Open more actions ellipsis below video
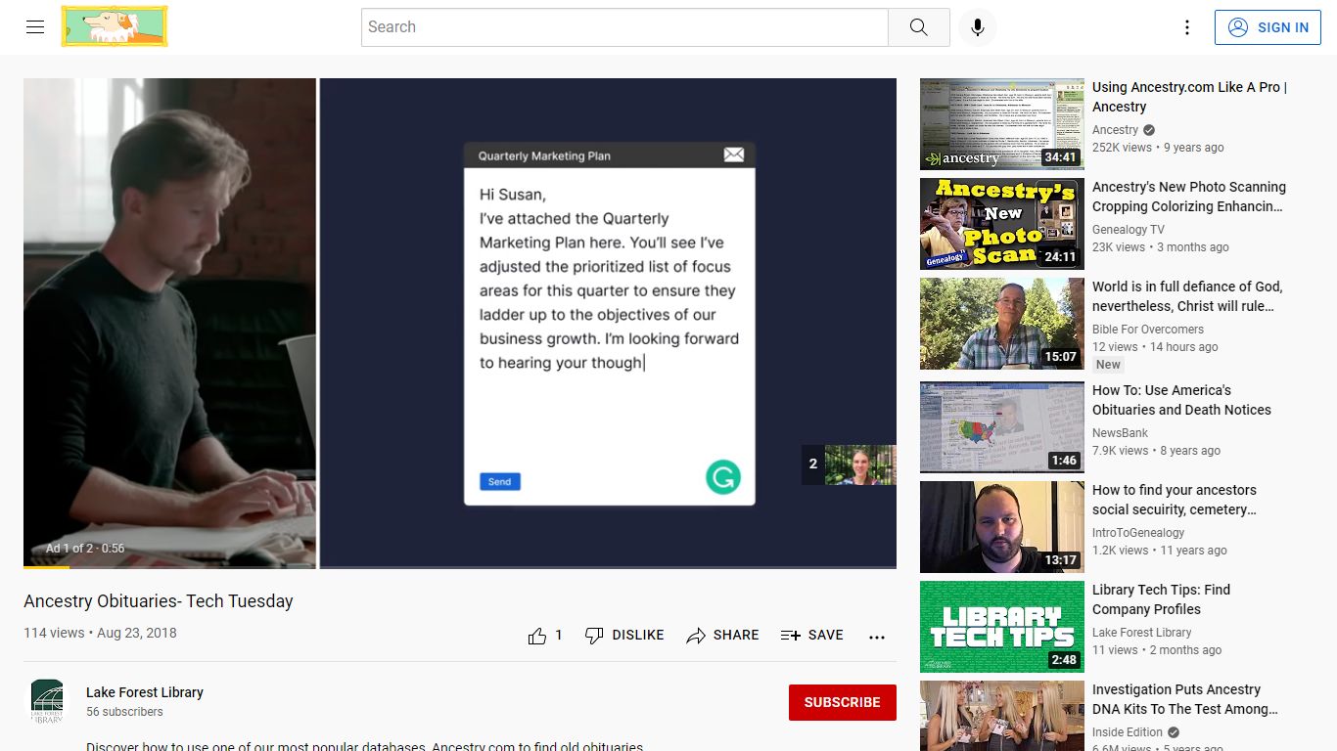Screen dimensions: 1337x751 coord(877,636)
